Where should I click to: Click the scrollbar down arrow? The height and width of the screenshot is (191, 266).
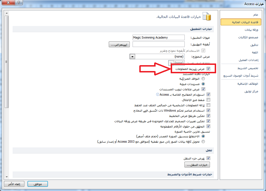7,177
